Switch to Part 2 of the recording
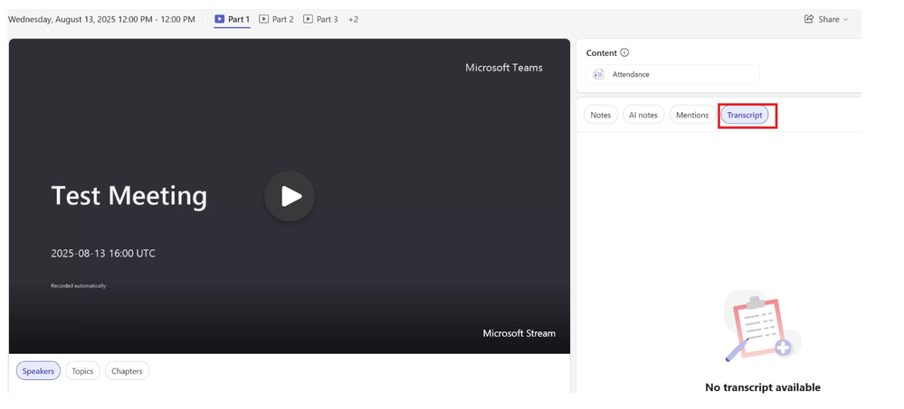The width and height of the screenshot is (904, 409). [x=276, y=19]
